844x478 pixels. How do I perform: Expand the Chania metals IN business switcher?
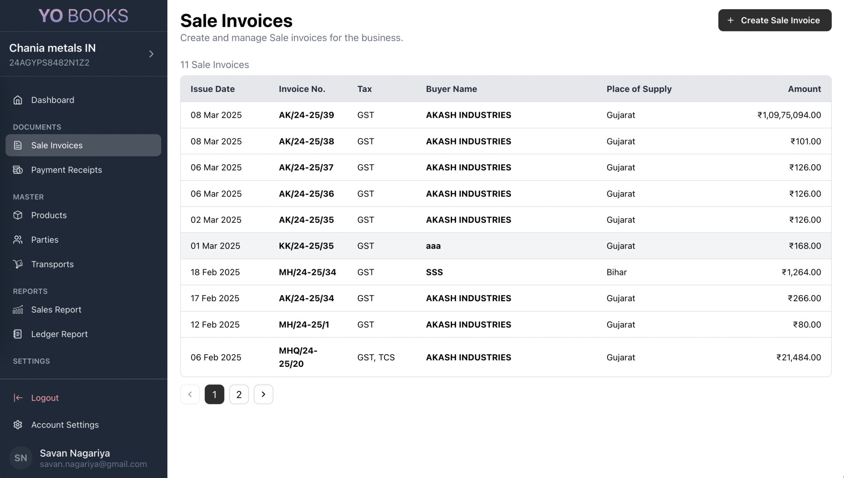coord(151,54)
